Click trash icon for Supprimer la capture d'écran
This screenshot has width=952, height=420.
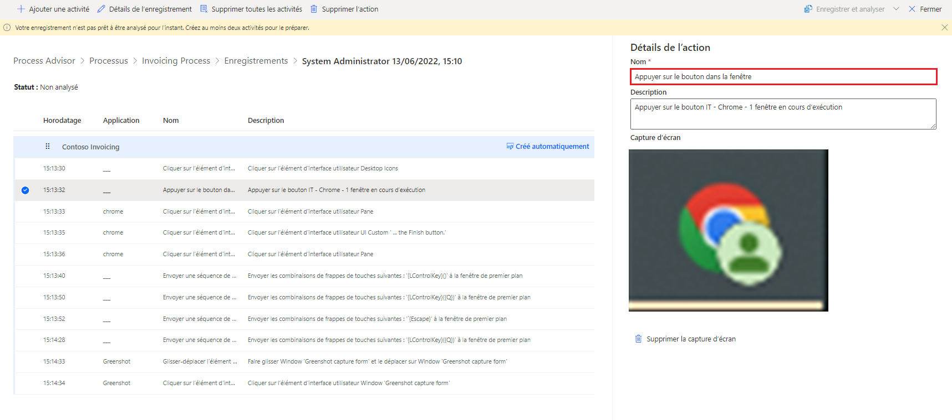(638, 339)
